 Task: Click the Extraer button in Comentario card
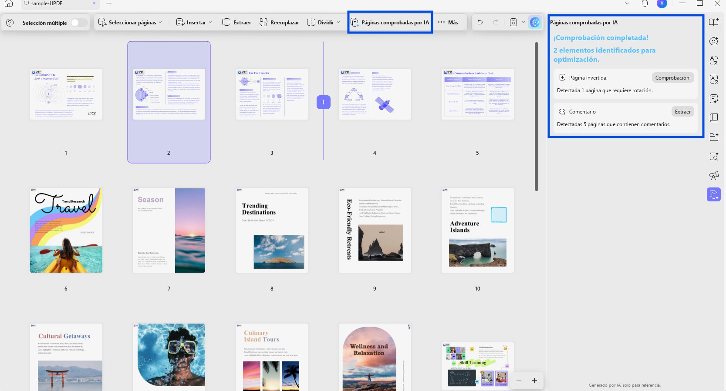click(x=682, y=112)
